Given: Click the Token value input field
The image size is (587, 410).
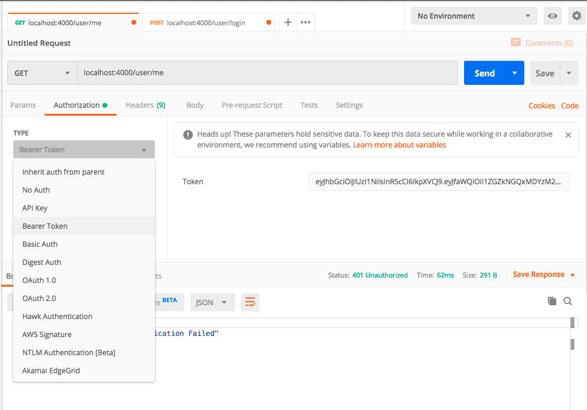Looking at the screenshot, I should [x=438, y=181].
